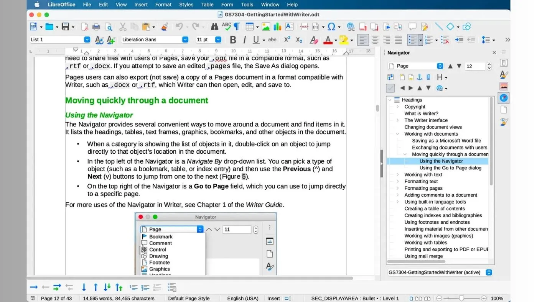Click the Insert Hyperlink globe icon

coord(351,27)
